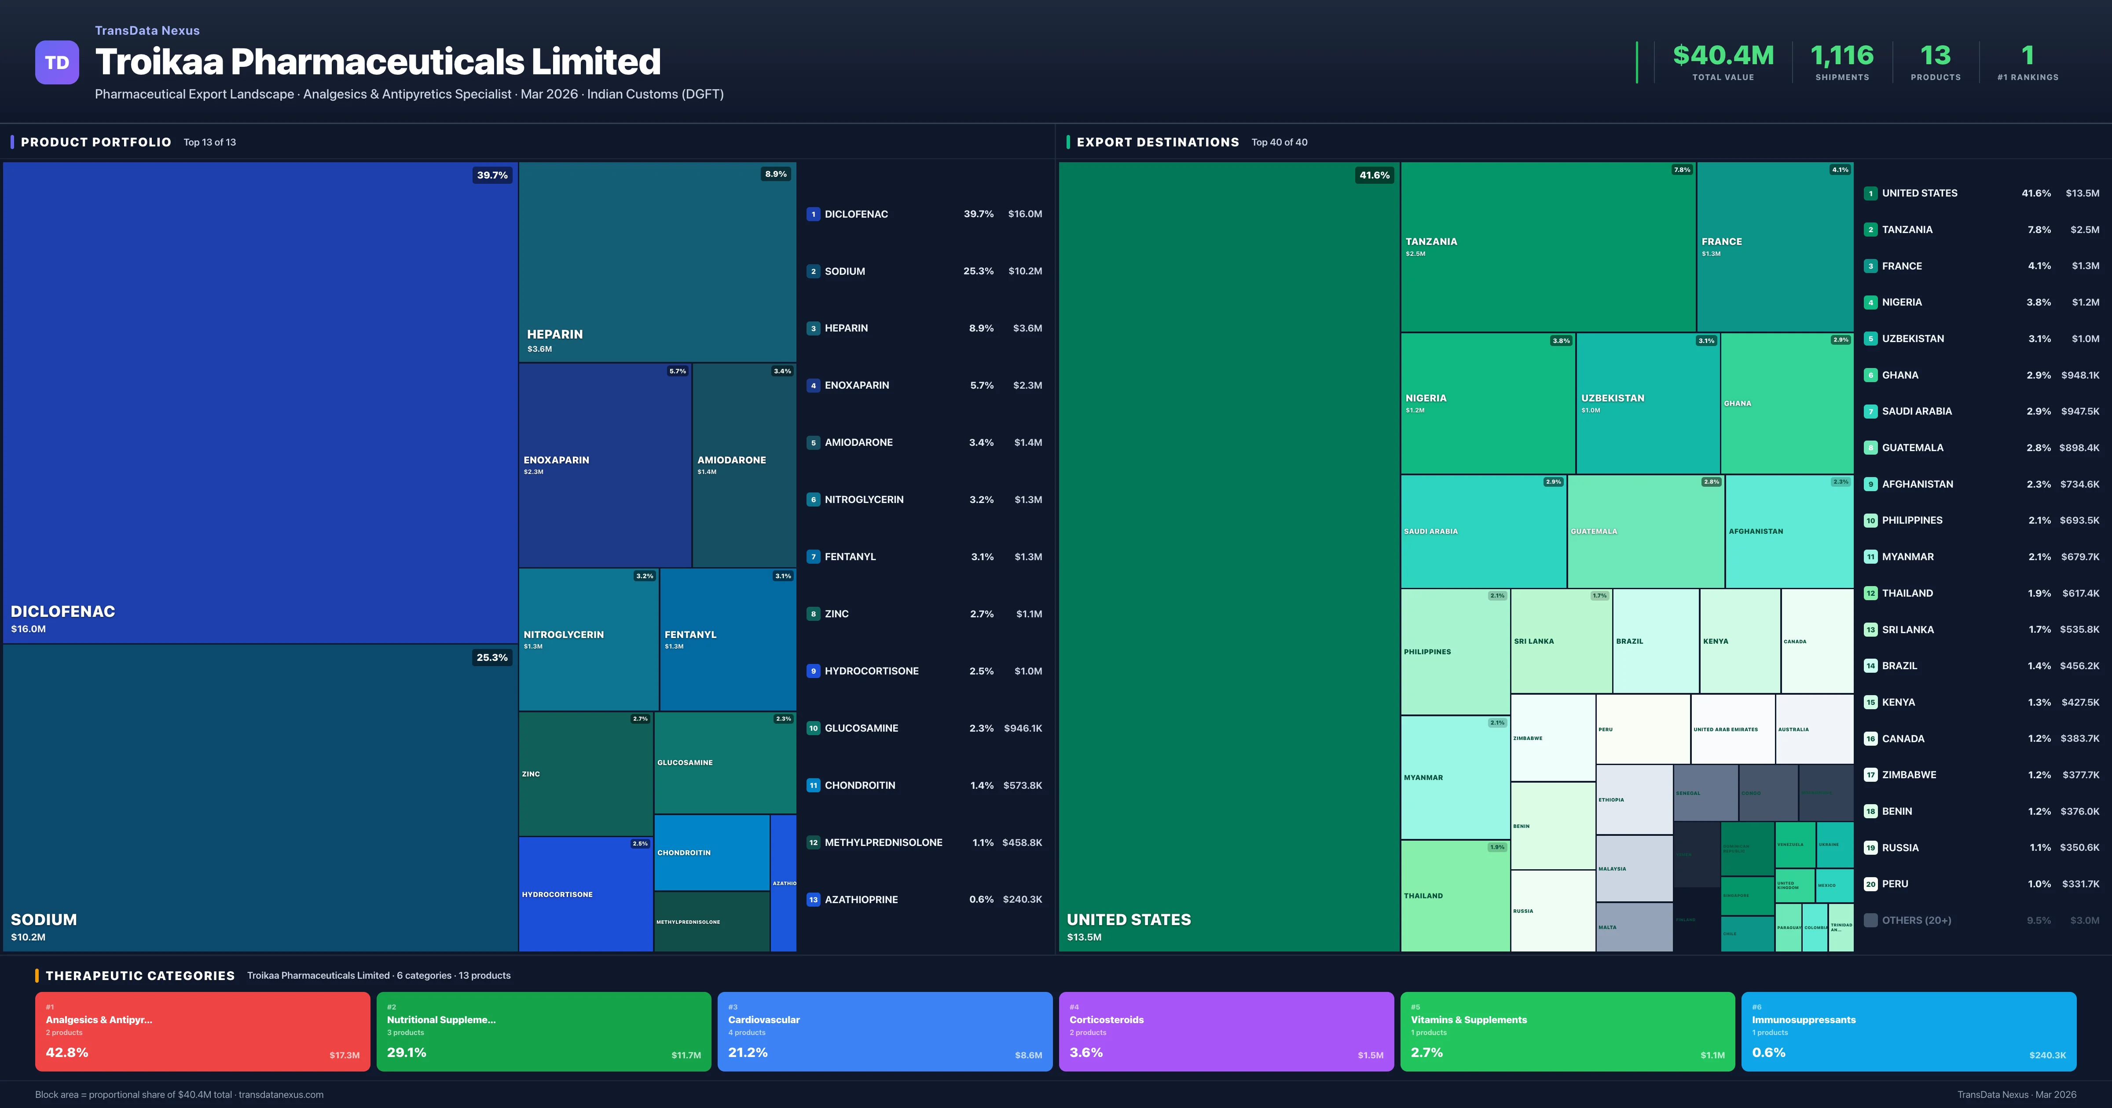Screen dimensions: 2112x1108
Task: Click the rank 7 badge beside Saudi Arabia
Action: 1870,412
